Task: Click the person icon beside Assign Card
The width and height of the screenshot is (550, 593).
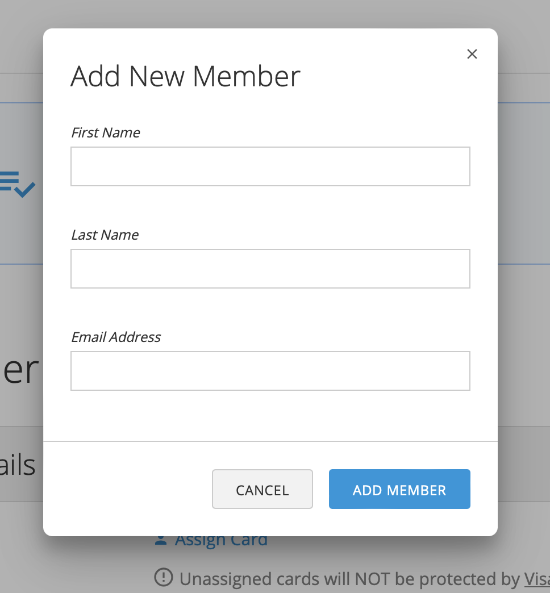Action: pyautogui.click(x=160, y=540)
